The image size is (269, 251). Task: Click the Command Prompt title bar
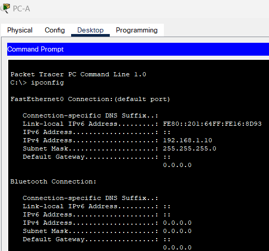(138, 49)
